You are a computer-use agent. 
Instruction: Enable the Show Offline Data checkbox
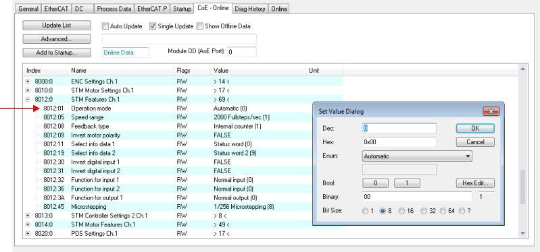pyautogui.click(x=200, y=26)
